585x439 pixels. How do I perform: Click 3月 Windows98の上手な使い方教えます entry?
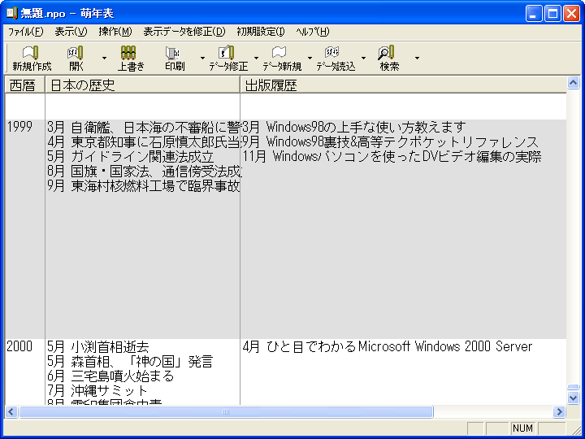(354, 128)
